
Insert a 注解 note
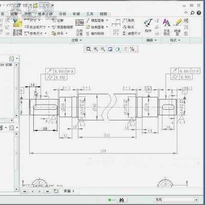(58, 20)
